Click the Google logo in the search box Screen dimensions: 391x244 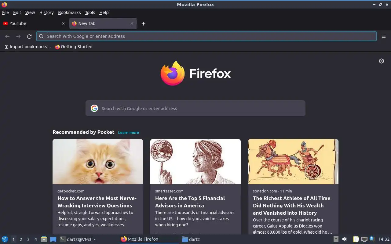(x=94, y=108)
